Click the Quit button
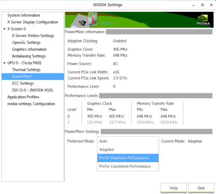Image resolution: width=216 pixels, height=194 pixels. [201, 188]
